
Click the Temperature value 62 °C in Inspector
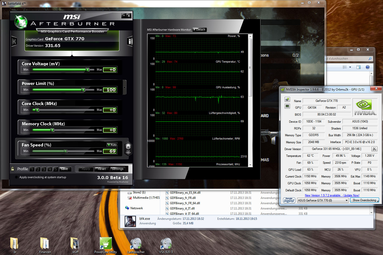click(310, 156)
